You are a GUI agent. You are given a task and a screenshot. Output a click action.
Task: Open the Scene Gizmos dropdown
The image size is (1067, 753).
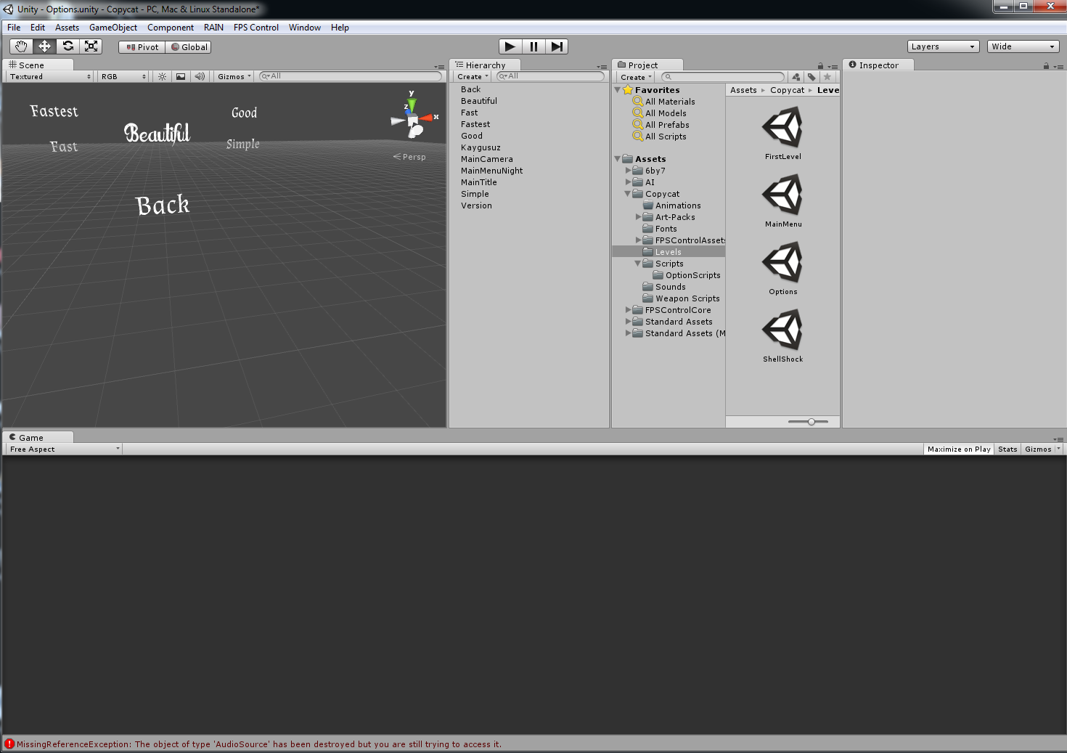coord(234,76)
